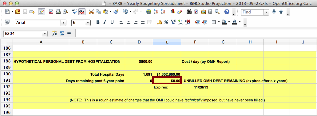Viewport: 317px width, 116px height.
Task: Align cell text right
Action: click(x=136, y=22)
